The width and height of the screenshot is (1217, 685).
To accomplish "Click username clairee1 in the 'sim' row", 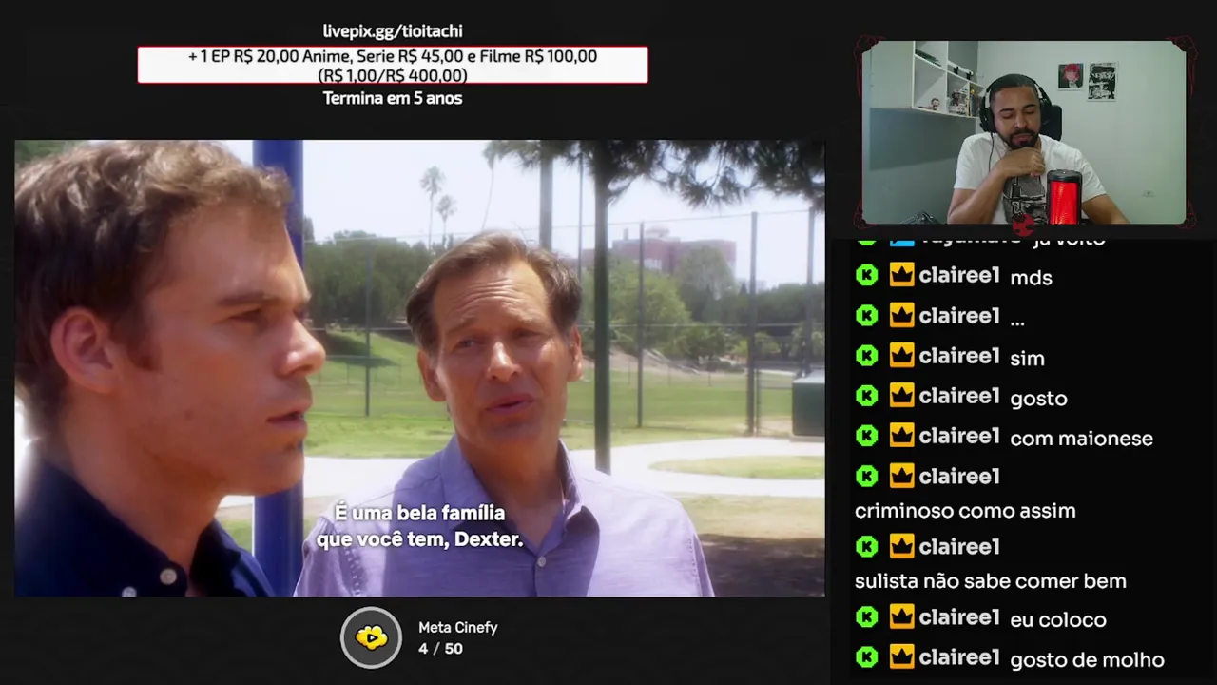I will [x=959, y=356].
